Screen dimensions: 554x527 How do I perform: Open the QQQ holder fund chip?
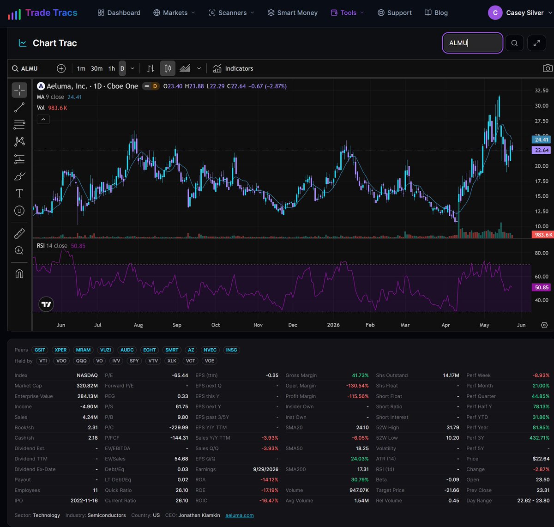pos(81,361)
